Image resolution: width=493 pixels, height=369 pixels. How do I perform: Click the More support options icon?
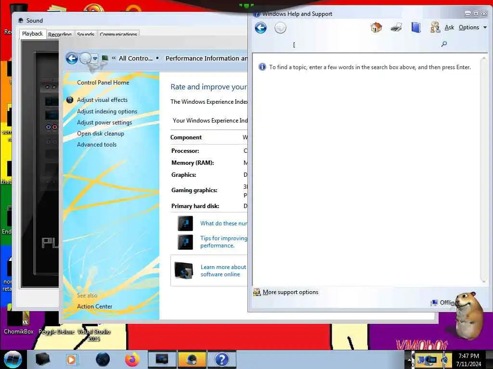coord(257,292)
